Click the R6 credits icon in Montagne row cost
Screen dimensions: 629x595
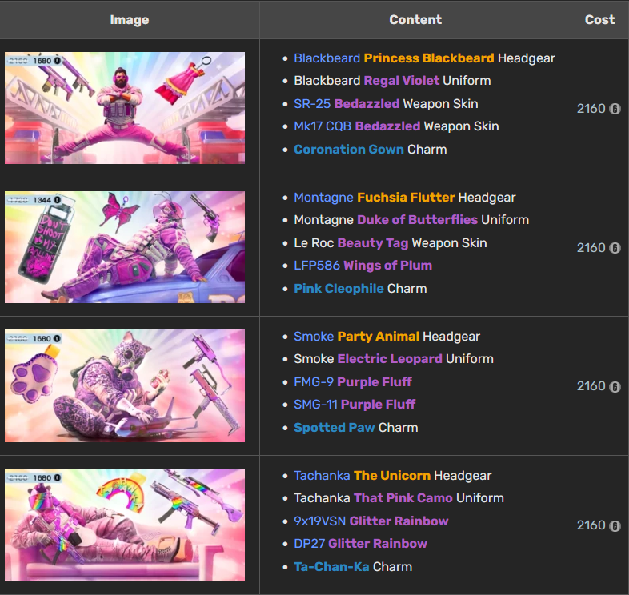615,248
